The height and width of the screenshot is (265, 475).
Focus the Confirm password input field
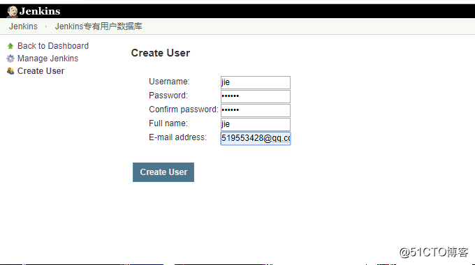click(x=256, y=110)
